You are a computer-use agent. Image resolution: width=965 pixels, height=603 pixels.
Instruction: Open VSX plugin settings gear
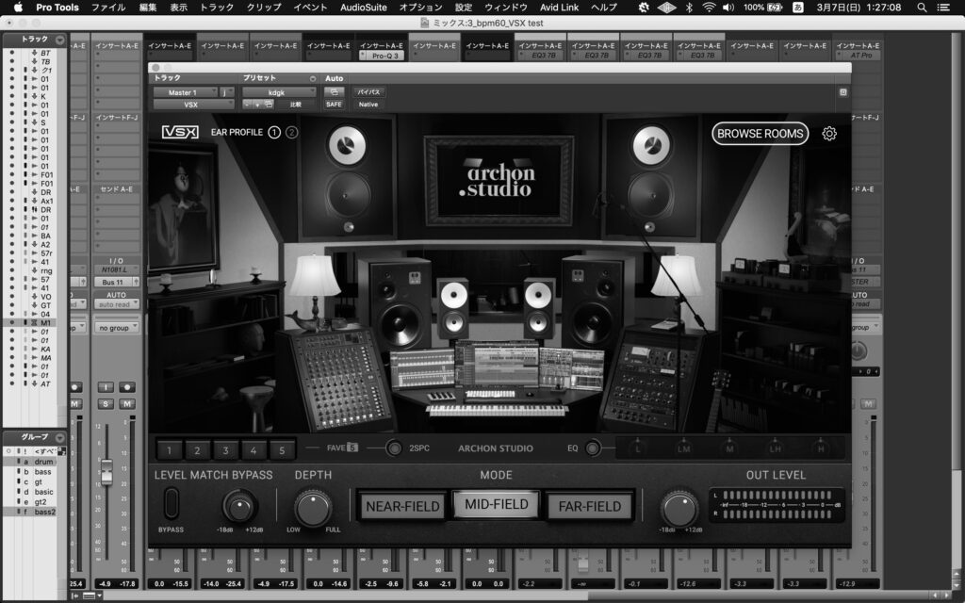[829, 134]
